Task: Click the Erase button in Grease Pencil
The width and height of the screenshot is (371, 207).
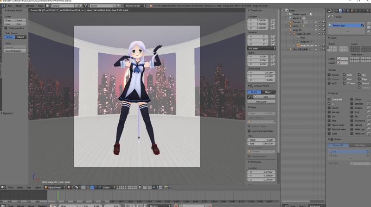Action: (20, 20)
